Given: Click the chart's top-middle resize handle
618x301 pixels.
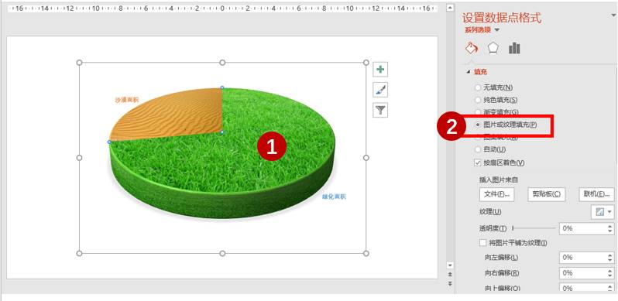Looking at the screenshot, I should tap(222, 63).
